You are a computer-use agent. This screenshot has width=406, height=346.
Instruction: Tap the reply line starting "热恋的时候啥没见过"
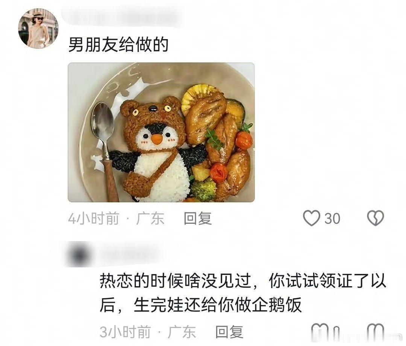[x=243, y=281]
